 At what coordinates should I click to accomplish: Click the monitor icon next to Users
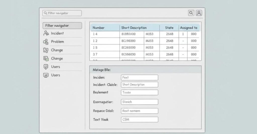coord(46,75)
